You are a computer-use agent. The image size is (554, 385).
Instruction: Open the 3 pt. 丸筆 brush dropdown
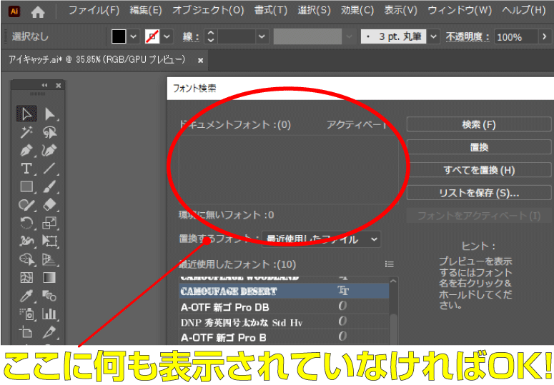(x=434, y=36)
